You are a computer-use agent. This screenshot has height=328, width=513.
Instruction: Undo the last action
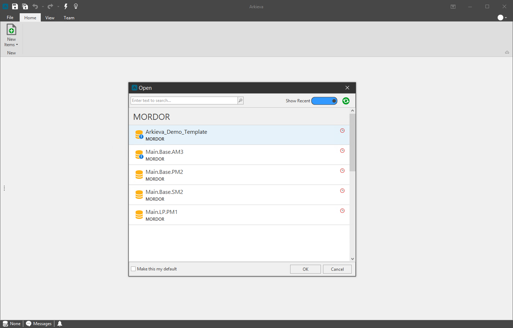(35, 6)
